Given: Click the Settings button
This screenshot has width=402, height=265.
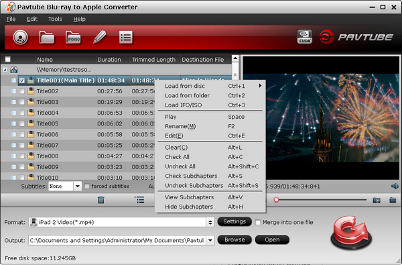Looking at the screenshot, I should [x=234, y=221].
